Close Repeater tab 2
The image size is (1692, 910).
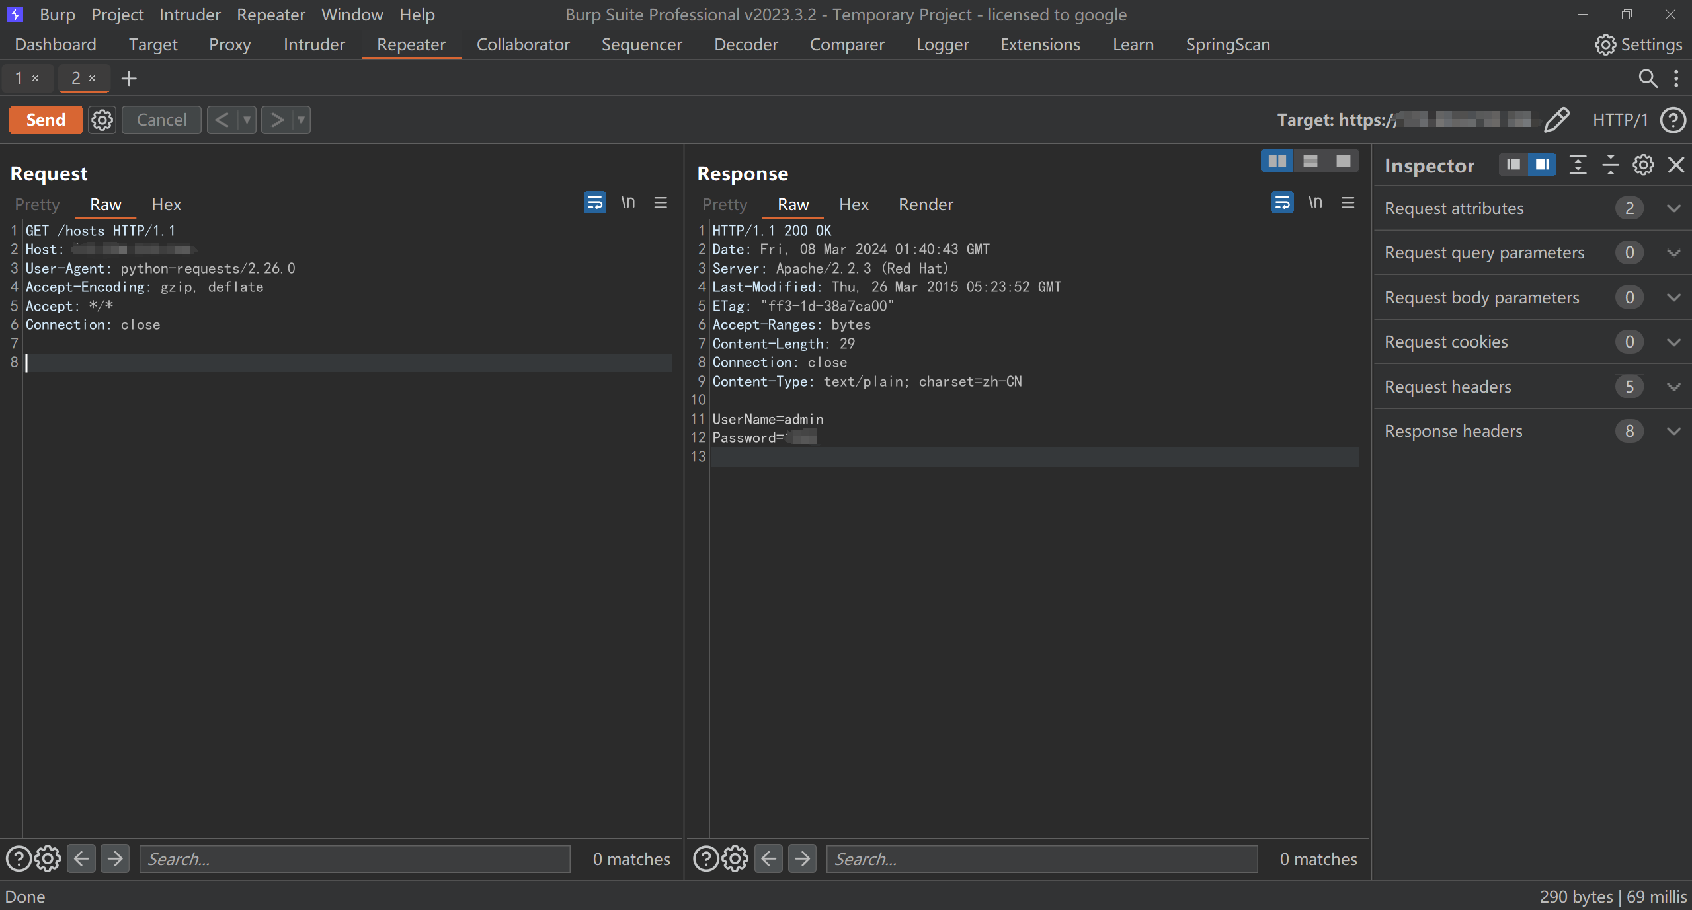tap(92, 78)
